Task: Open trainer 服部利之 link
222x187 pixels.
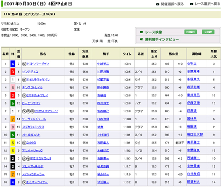Action: click(x=193, y=182)
